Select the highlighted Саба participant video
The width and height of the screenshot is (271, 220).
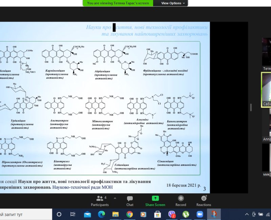click(x=266, y=89)
